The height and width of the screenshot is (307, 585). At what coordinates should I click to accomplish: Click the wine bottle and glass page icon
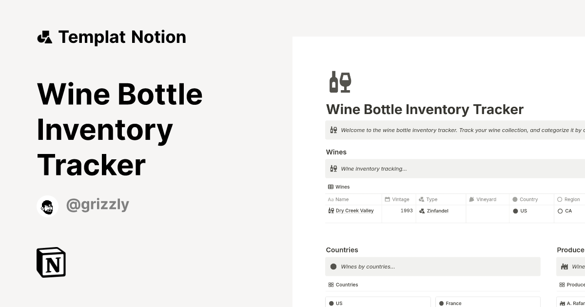click(340, 81)
